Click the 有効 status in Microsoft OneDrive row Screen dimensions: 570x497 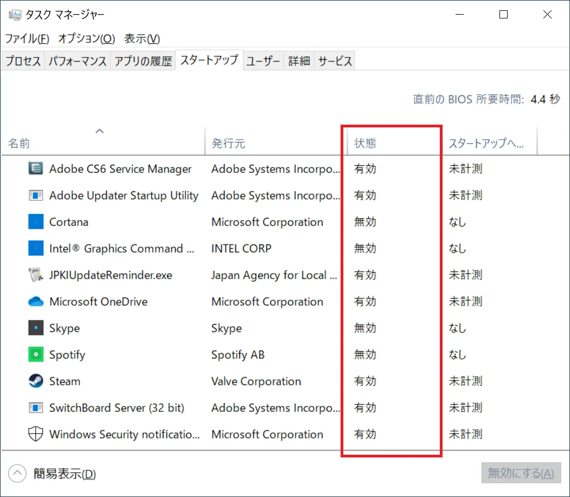(365, 301)
